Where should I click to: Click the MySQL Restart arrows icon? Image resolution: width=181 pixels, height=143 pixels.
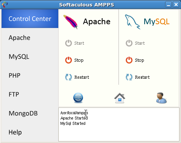[x=129, y=77]
